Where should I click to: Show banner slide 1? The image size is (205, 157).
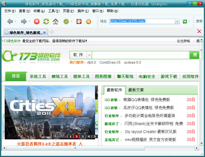[70, 136]
